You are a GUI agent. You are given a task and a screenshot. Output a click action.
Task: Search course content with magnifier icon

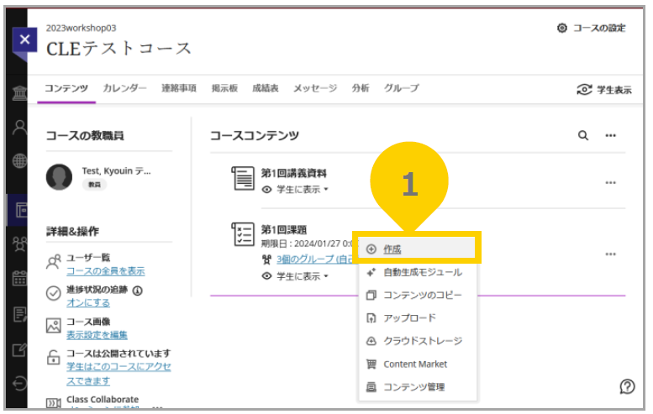coord(583,135)
